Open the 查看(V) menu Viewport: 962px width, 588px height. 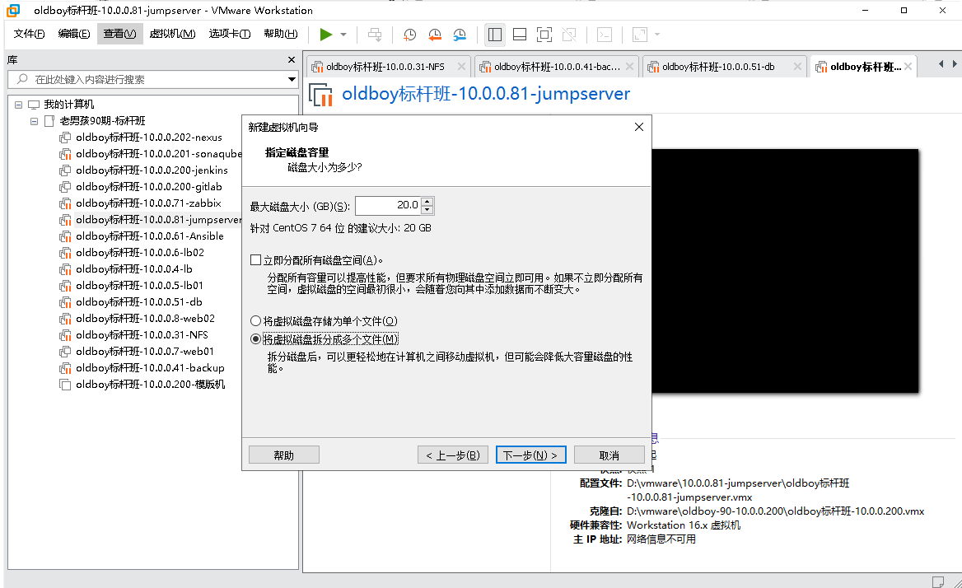(119, 34)
